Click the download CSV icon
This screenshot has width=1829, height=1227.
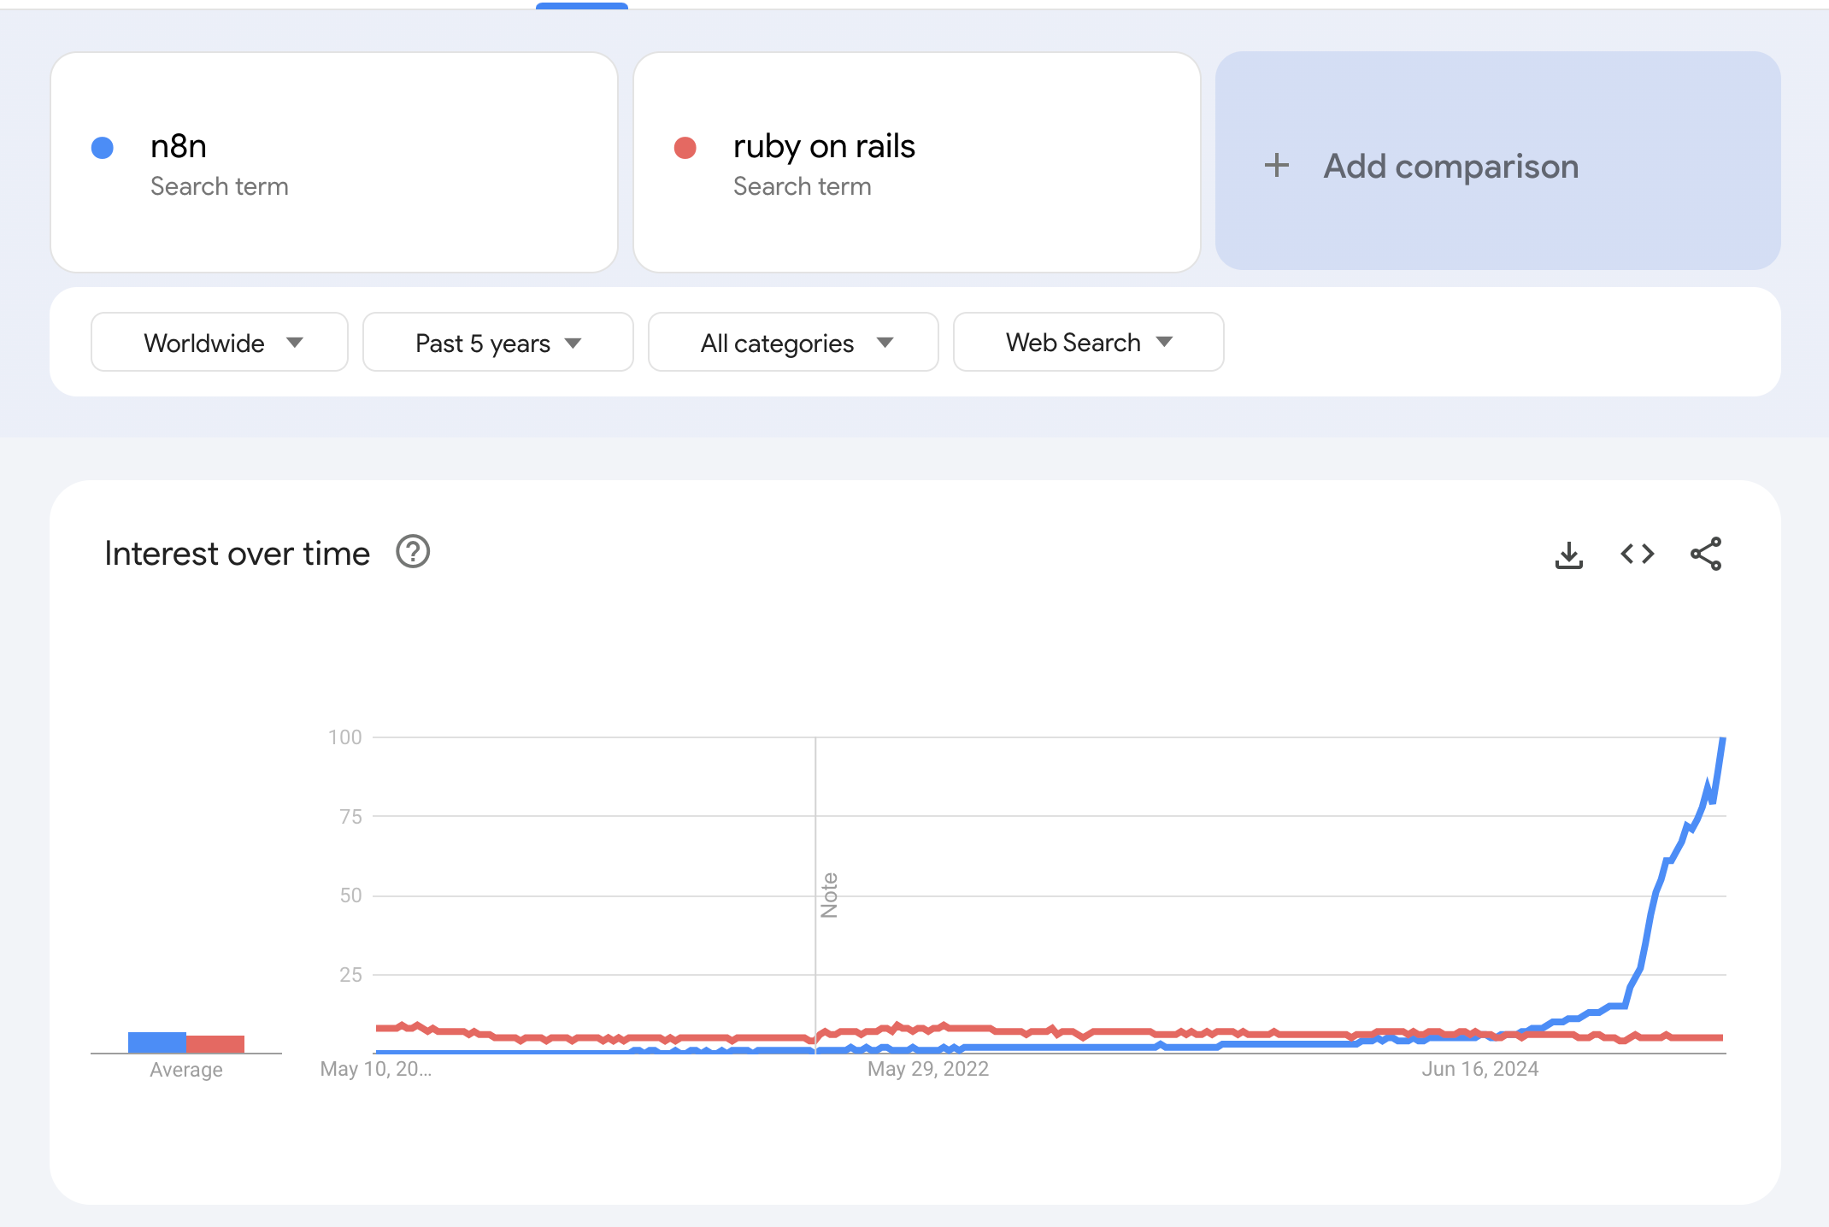click(x=1568, y=555)
